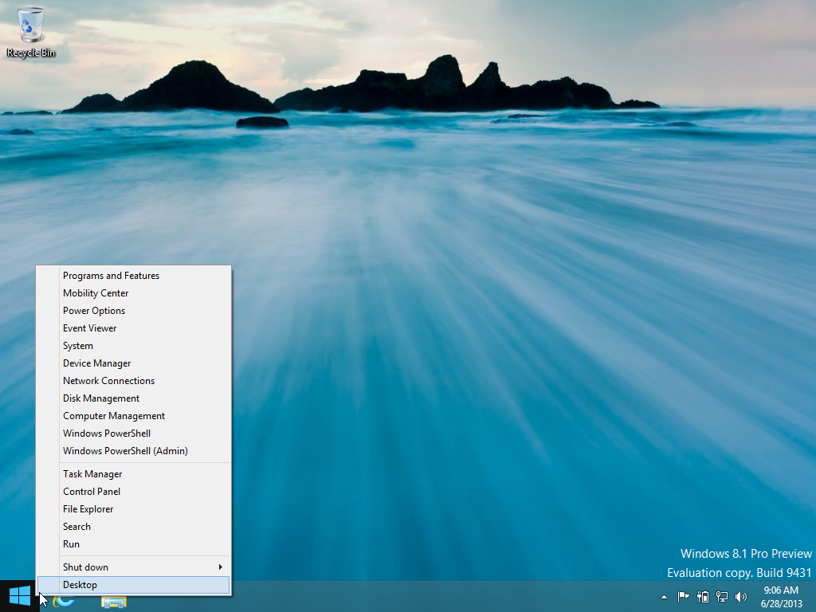816x612 pixels.
Task: Select Programs and Features from menu
Action: (x=111, y=276)
